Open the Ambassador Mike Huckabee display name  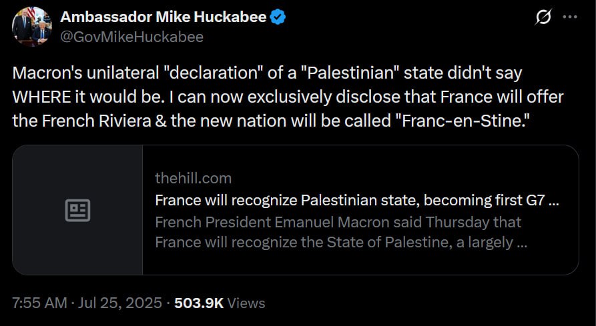[164, 17]
